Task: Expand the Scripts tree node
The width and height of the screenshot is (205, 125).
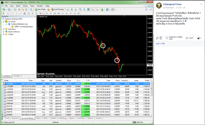Action: click(x=4, y=34)
